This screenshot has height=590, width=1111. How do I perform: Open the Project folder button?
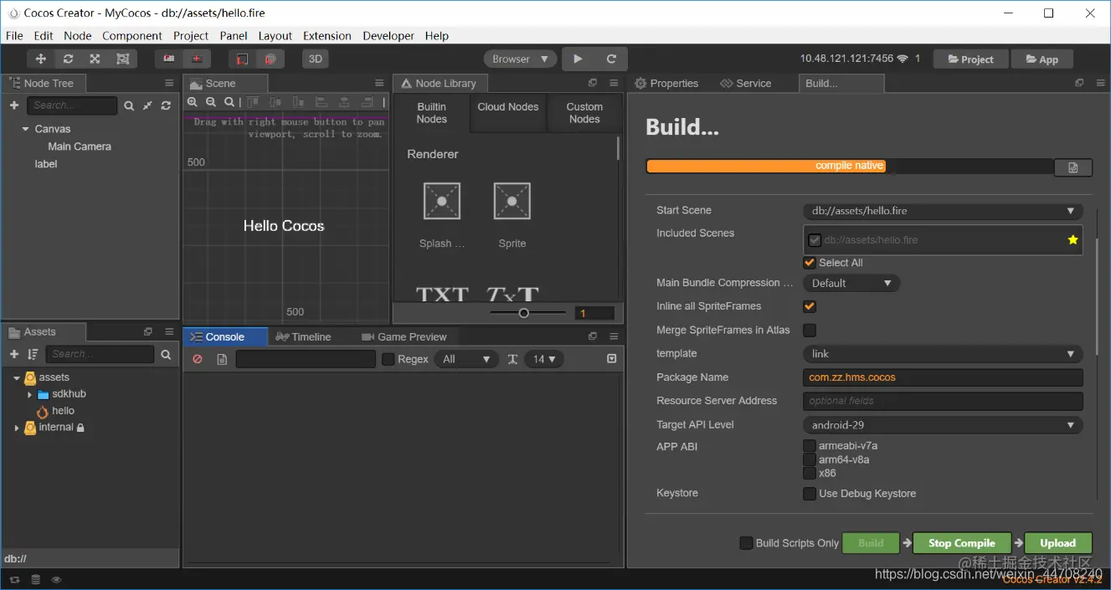(970, 59)
